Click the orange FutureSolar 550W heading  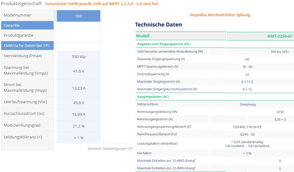[102, 4]
